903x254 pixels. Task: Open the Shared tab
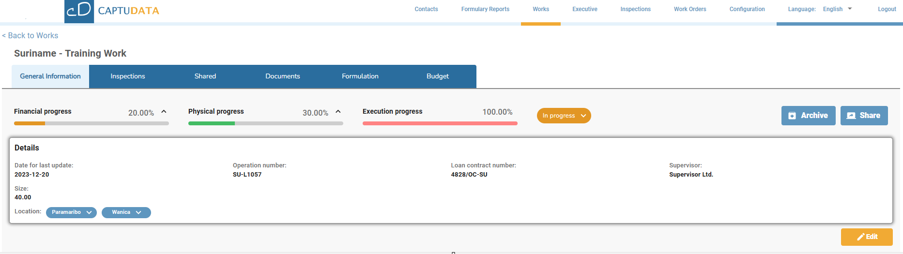pos(205,76)
